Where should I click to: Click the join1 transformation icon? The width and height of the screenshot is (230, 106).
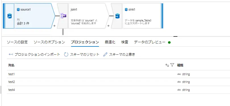63,16
